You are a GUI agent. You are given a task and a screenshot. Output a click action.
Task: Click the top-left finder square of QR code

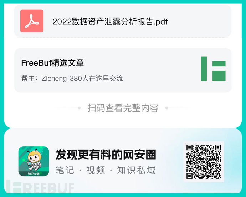pyautogui.click(x=189, y=147)
